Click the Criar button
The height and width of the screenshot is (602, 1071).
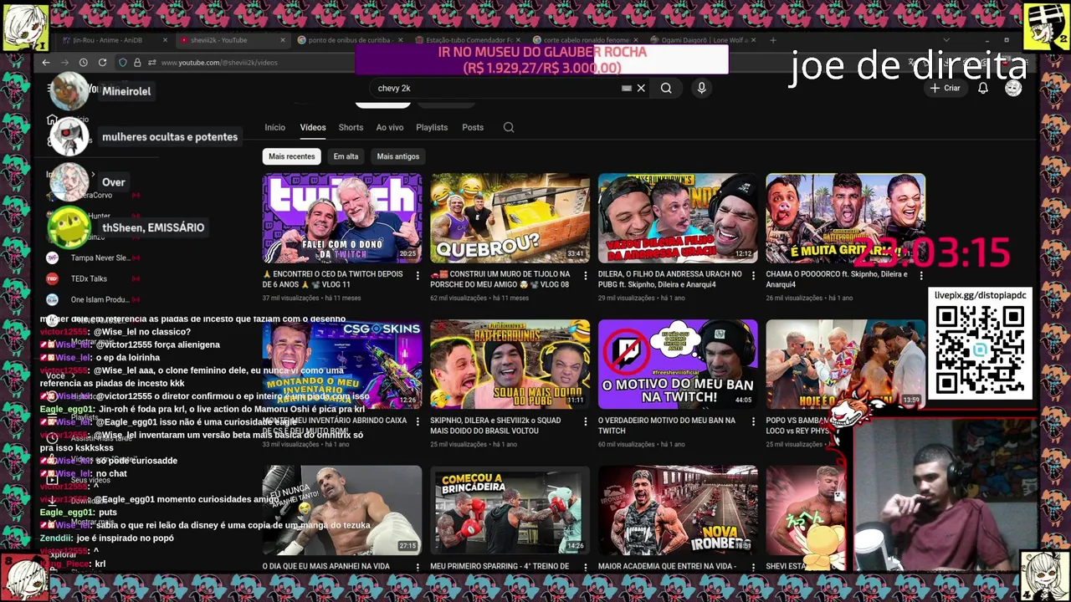(945, 88)
